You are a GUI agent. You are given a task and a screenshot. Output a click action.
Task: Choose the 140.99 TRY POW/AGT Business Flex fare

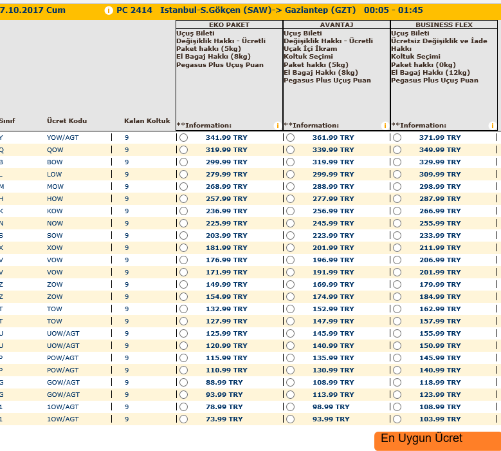397,370
